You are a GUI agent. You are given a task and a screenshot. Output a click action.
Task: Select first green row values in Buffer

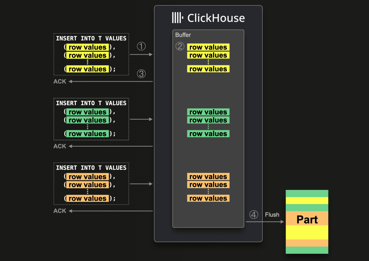click(208, 112)
